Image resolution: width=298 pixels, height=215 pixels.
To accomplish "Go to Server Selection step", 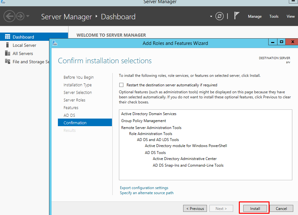I will (x=78, y=93).
